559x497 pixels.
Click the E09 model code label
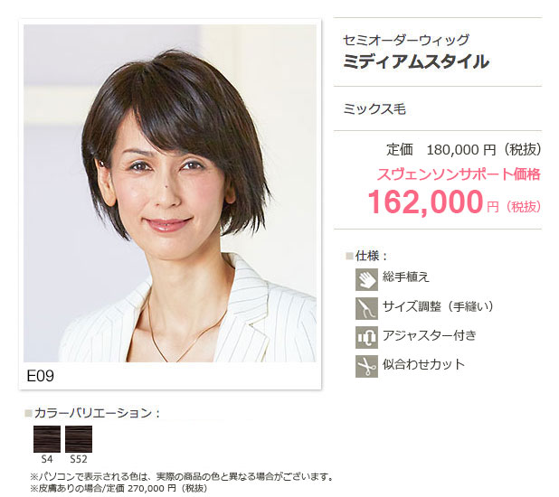click(41, 376)
